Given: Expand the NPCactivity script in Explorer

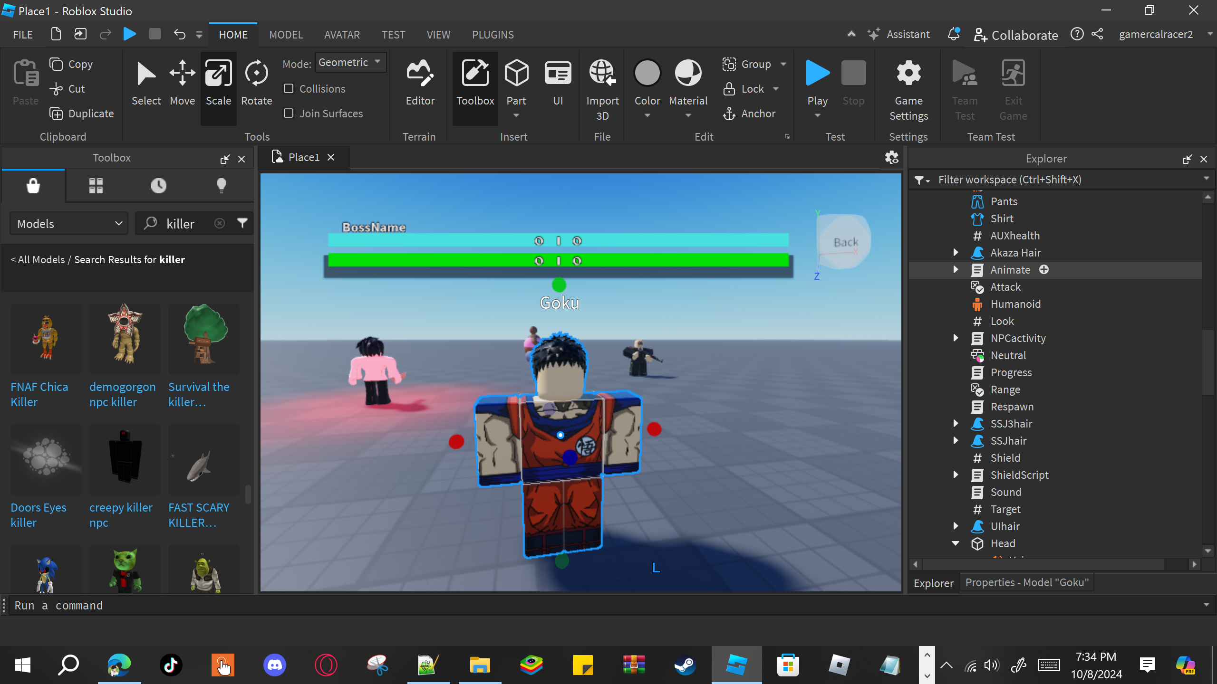Looking at the screenshot, I should (956, 338).
